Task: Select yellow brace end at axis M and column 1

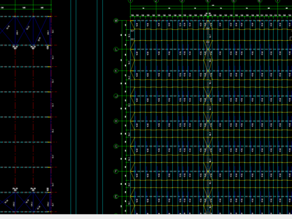Action: click(x=131, y=21)
